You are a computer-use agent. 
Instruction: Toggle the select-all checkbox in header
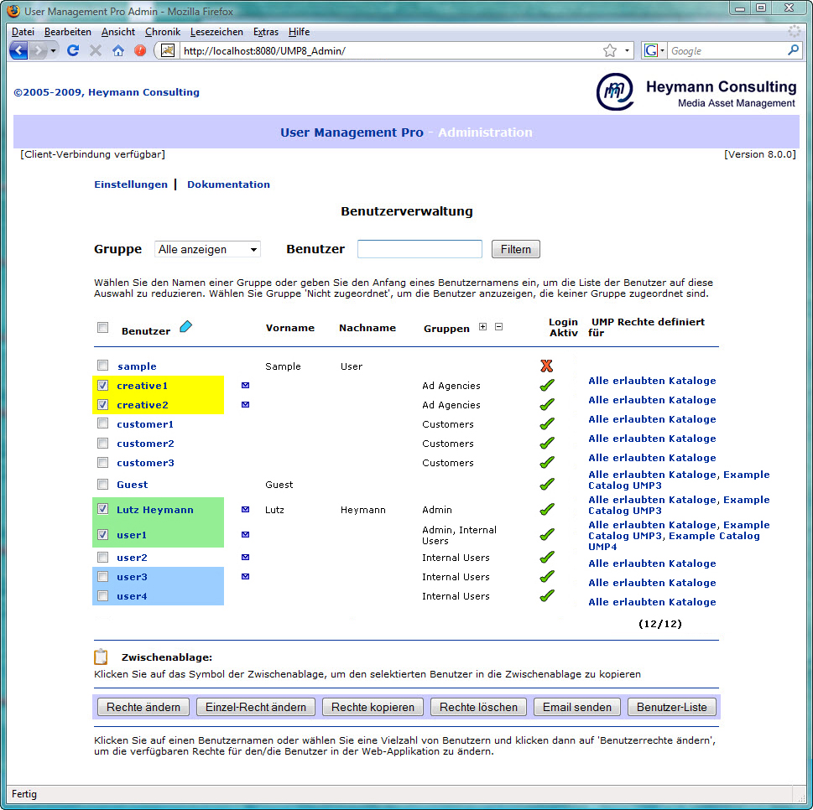coord(102,327)
